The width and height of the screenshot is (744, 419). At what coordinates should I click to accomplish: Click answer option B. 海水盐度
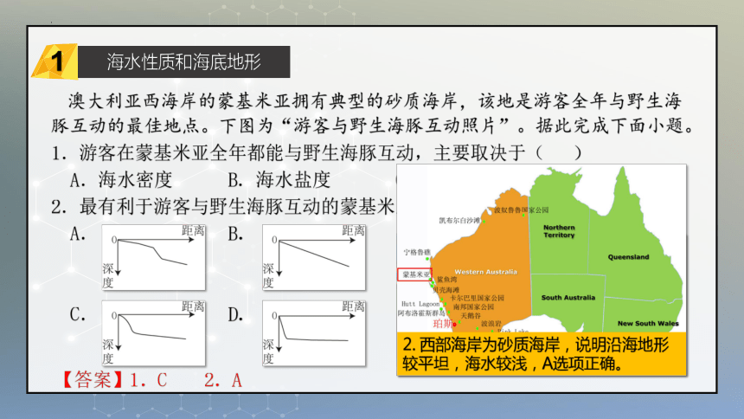click(x=279, y=180)
